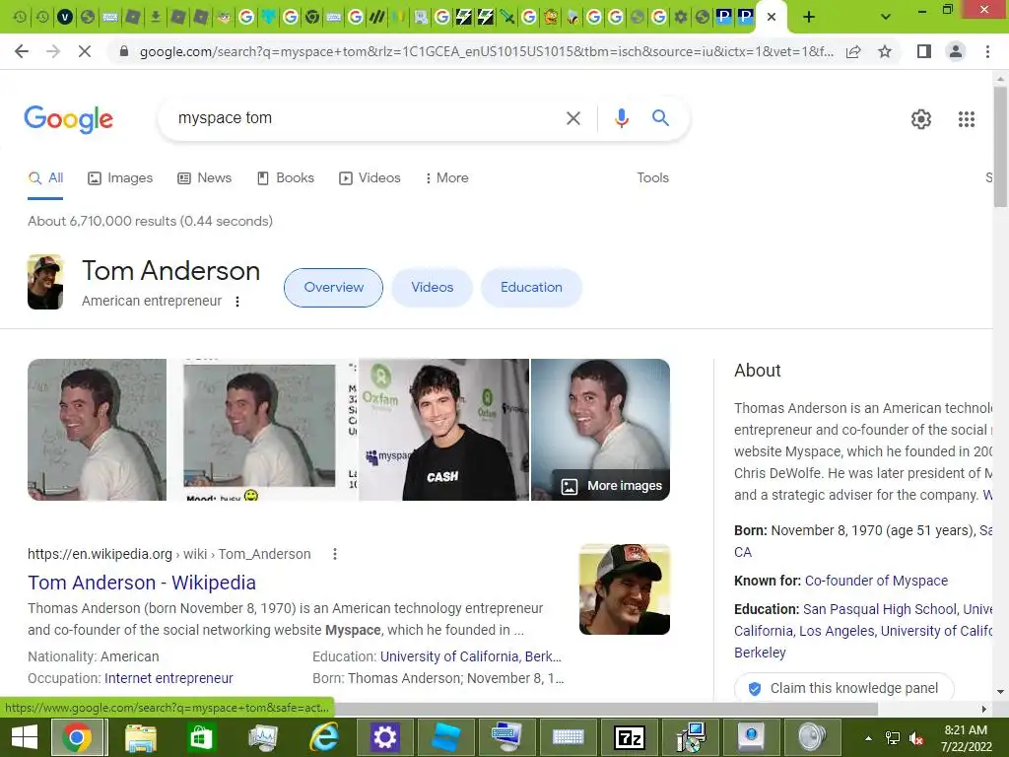
Task: Stop loading the page
Action: [x=85, y=51]
